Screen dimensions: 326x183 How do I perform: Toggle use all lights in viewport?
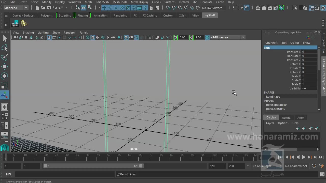click(x=113, y=37)
